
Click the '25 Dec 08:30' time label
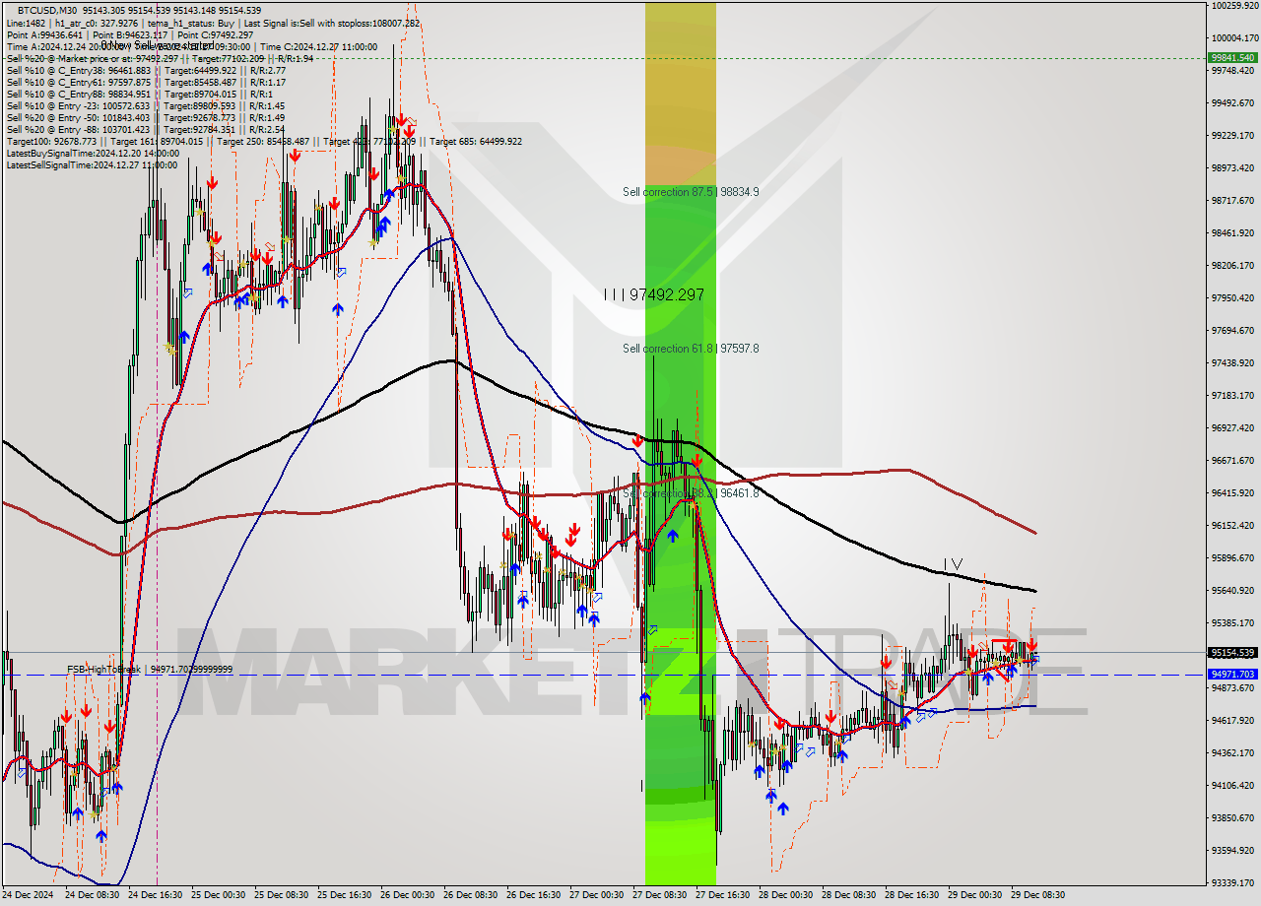pyautogui.click(x=282, y=896)
